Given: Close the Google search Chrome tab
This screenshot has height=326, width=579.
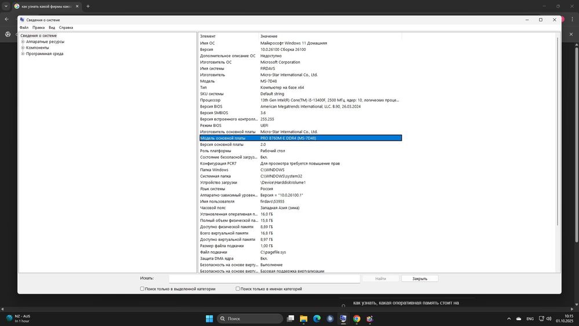Looking at the screenshot, I should point(77,6).
